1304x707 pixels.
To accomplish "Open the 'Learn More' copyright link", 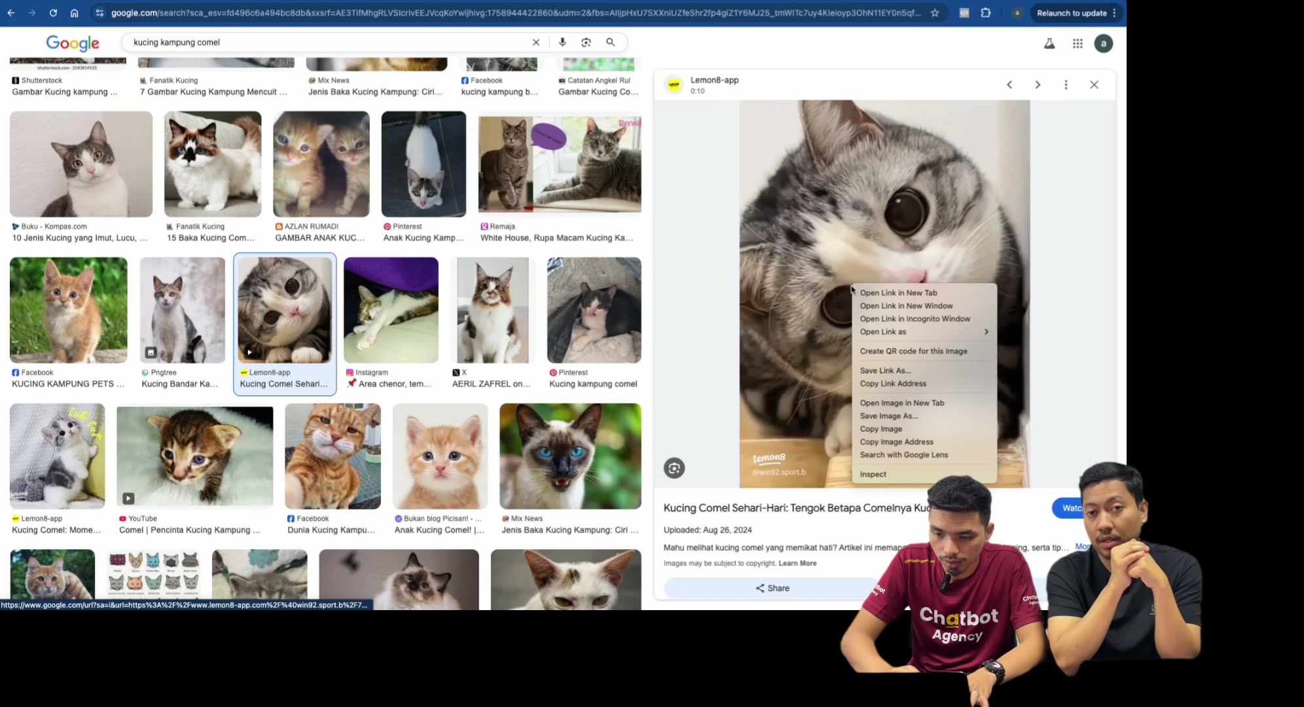I will 797,563.
